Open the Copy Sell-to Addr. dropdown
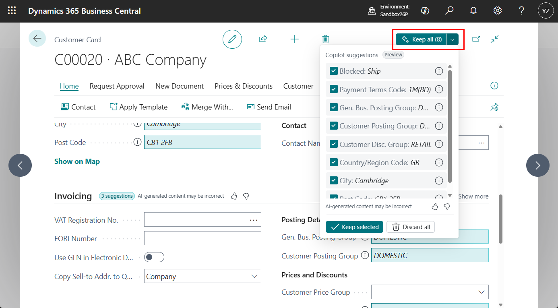This screenshot has width=558, height=308. pos(254,276)
